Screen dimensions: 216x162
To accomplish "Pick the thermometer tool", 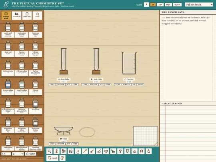I will point(56,151).
